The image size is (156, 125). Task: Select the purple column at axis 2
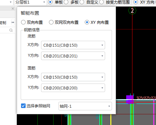click(x=130, y=100)
